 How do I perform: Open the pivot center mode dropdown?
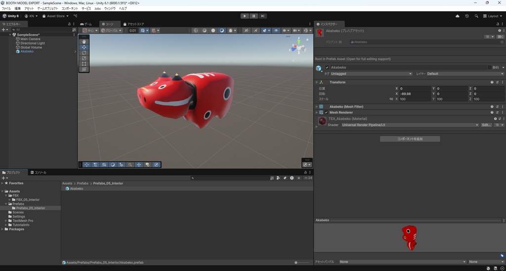point(90,31)
